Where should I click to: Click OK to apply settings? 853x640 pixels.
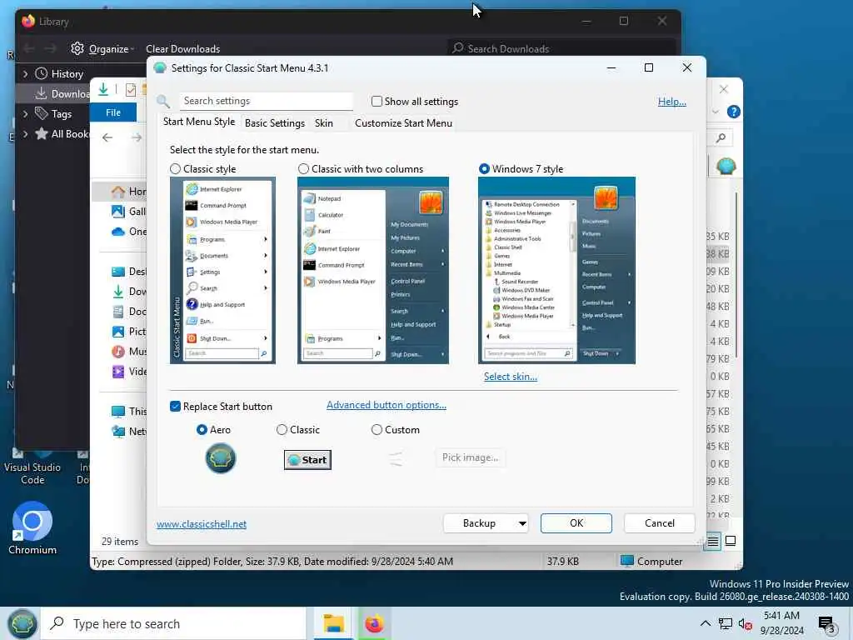(x=576, y=523)
